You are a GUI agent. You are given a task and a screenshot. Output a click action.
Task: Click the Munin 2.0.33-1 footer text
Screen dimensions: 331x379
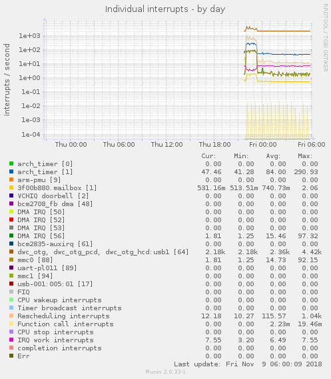pyautogui.click(x=165, y=372)
